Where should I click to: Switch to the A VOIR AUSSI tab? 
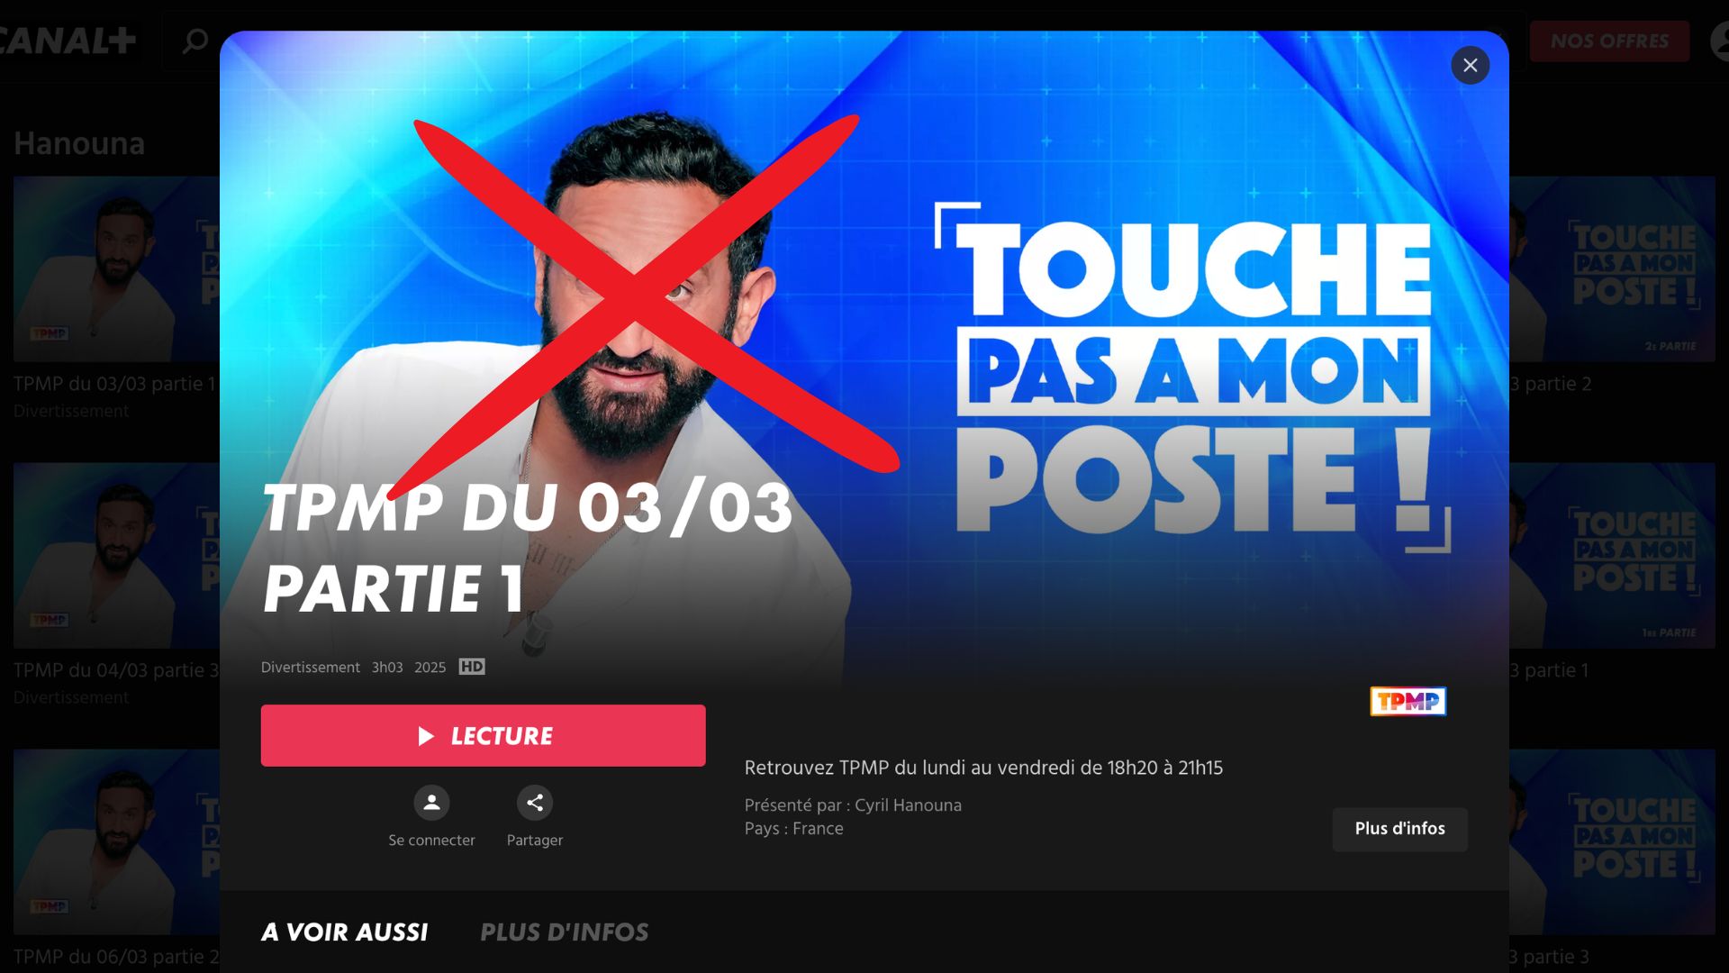pyautogui.click(x=345, y=932)
